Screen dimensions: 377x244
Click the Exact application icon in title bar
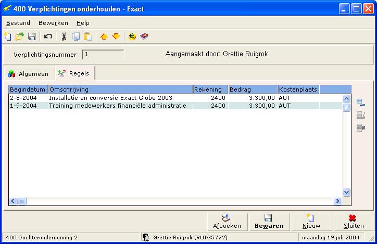(7, 9)
